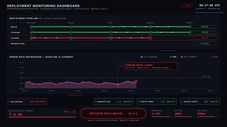Click Build row verify-stage checkmark
The width and height of the screenshot is (227, 127).
pos(190,27)
